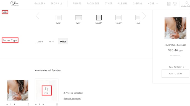Click Remove all photos link
Screen dimensions: 190x106
tap(72, 99)
